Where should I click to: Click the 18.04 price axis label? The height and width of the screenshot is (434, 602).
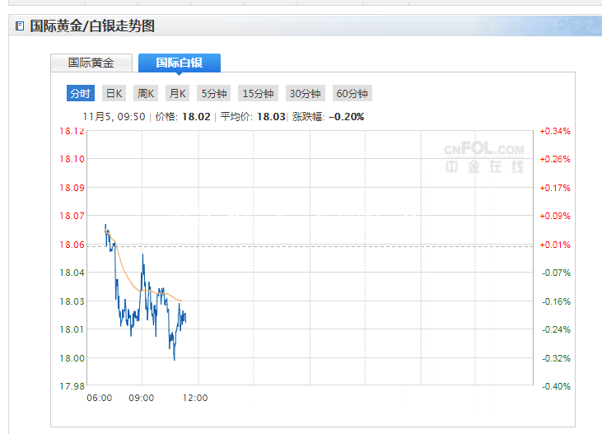(72, 273)
